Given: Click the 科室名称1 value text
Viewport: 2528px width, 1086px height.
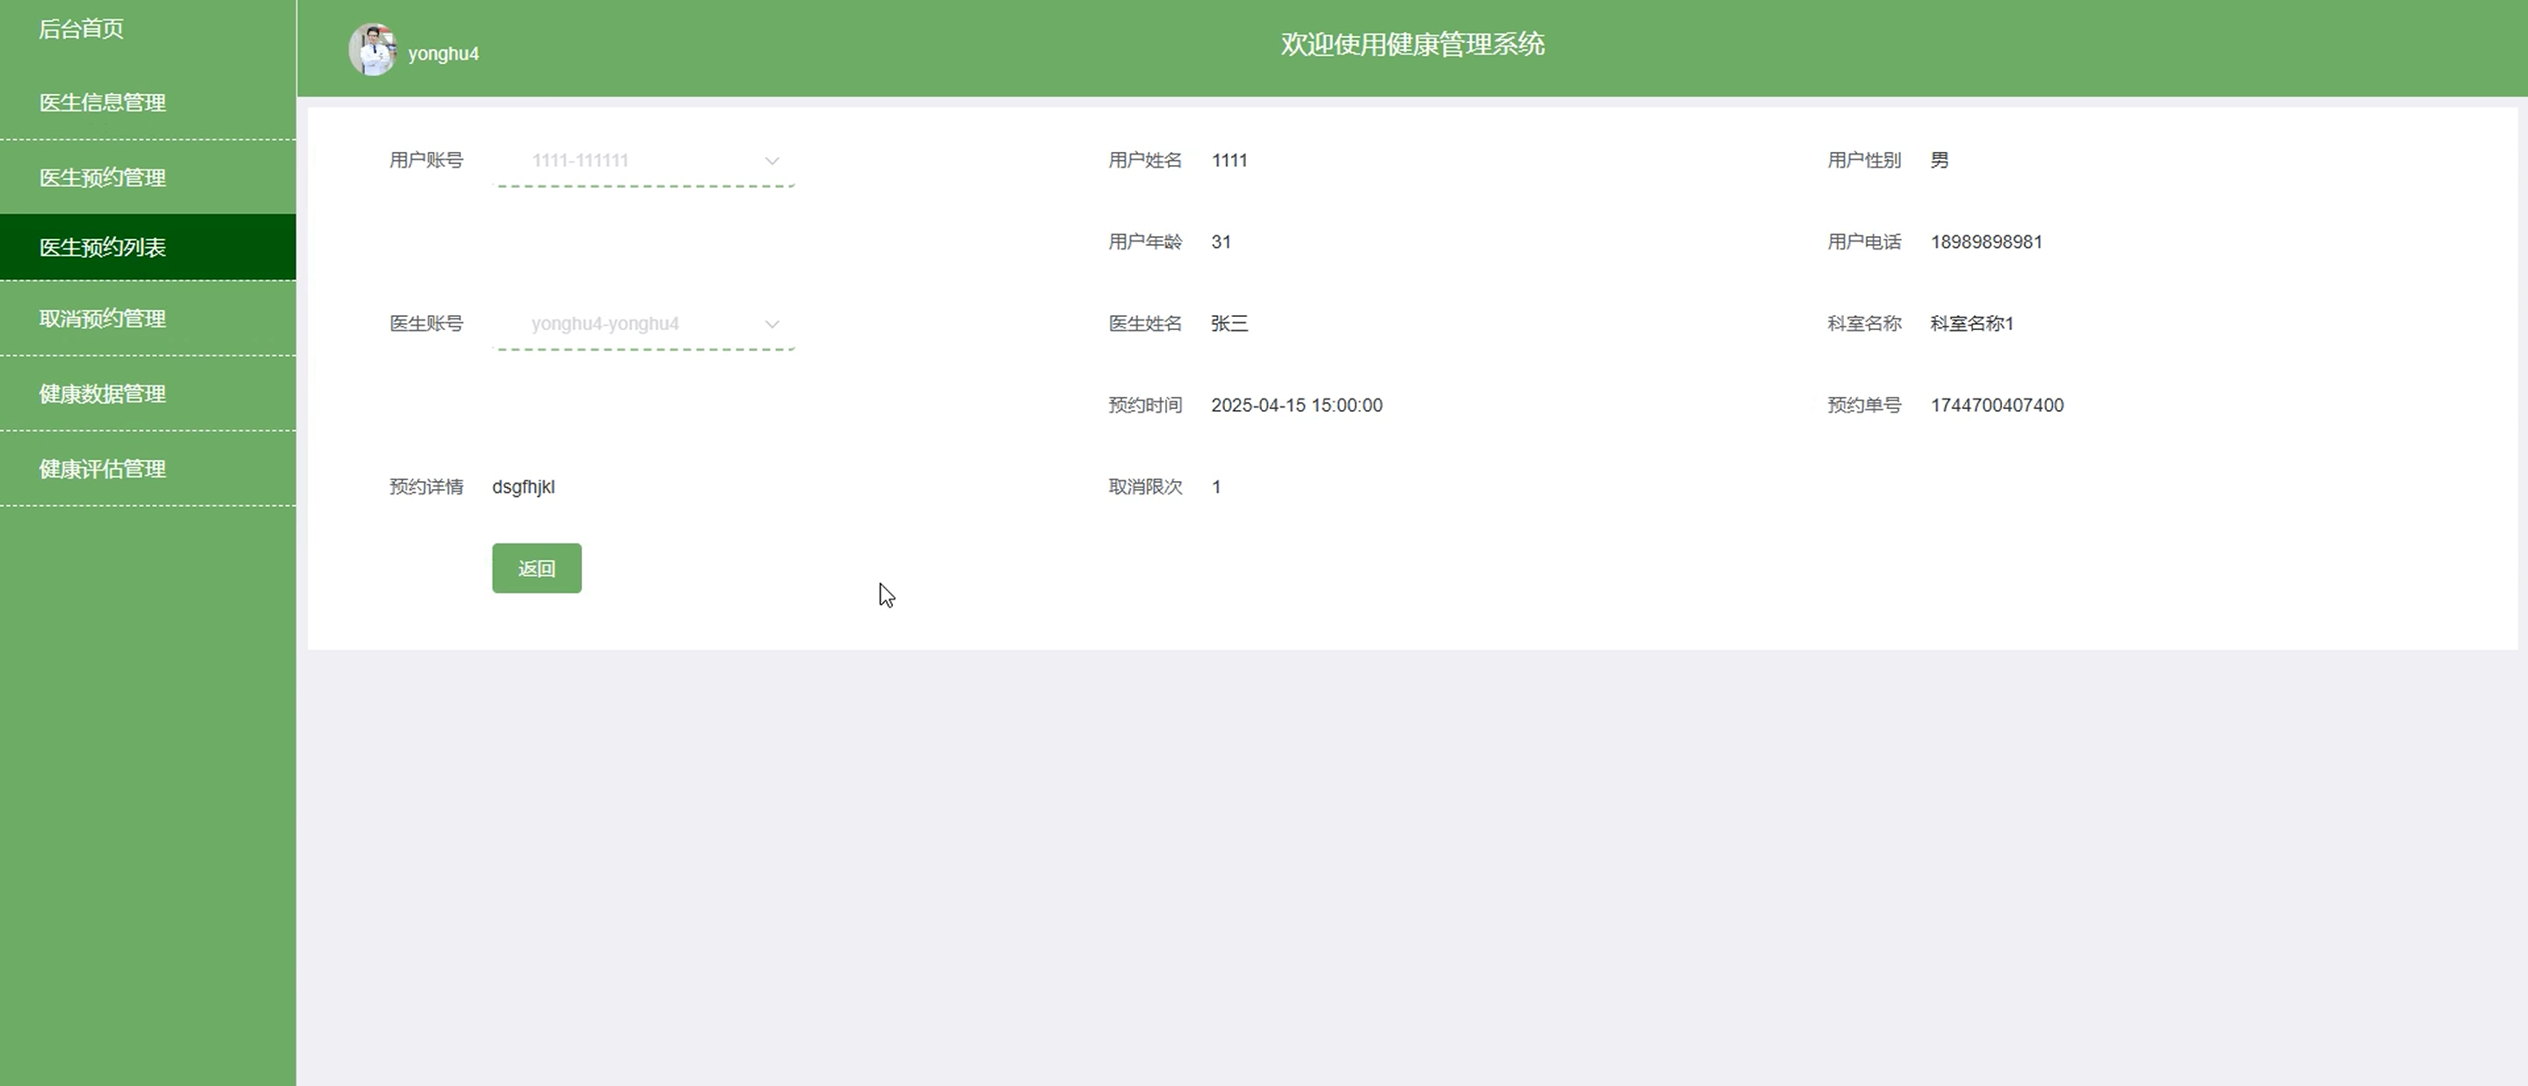Looking at the screenshot, I should [x=1970, y=324].
